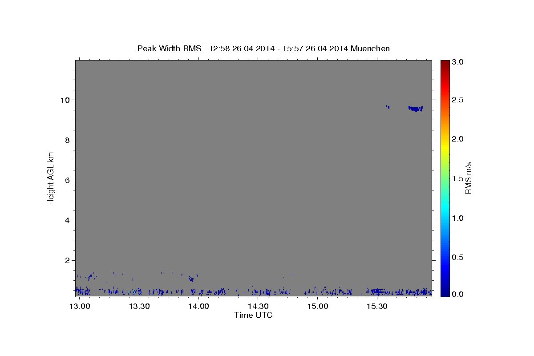Image resolution: width=534 pixels, height=356 pixels.
Task: Click the '15:00' time axis label
Action: (318, 306)
